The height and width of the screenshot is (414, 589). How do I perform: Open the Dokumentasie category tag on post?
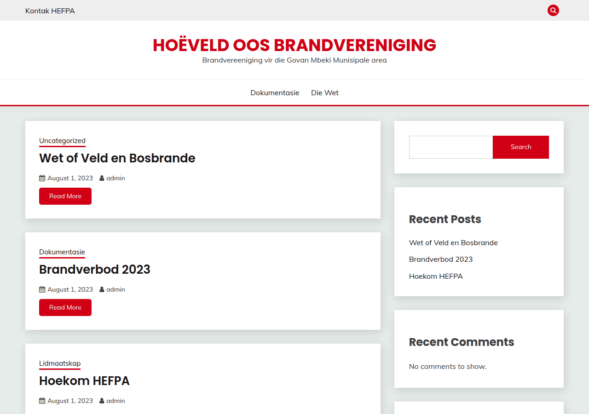[62, 252]
